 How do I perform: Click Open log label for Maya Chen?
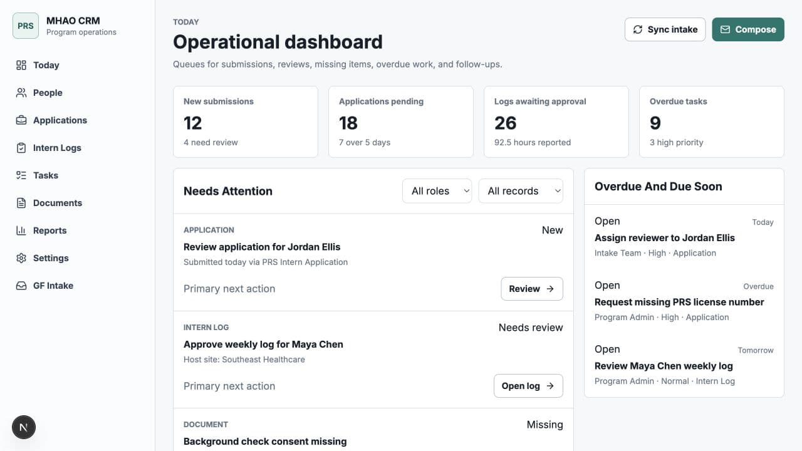click(x=521, y=386)
